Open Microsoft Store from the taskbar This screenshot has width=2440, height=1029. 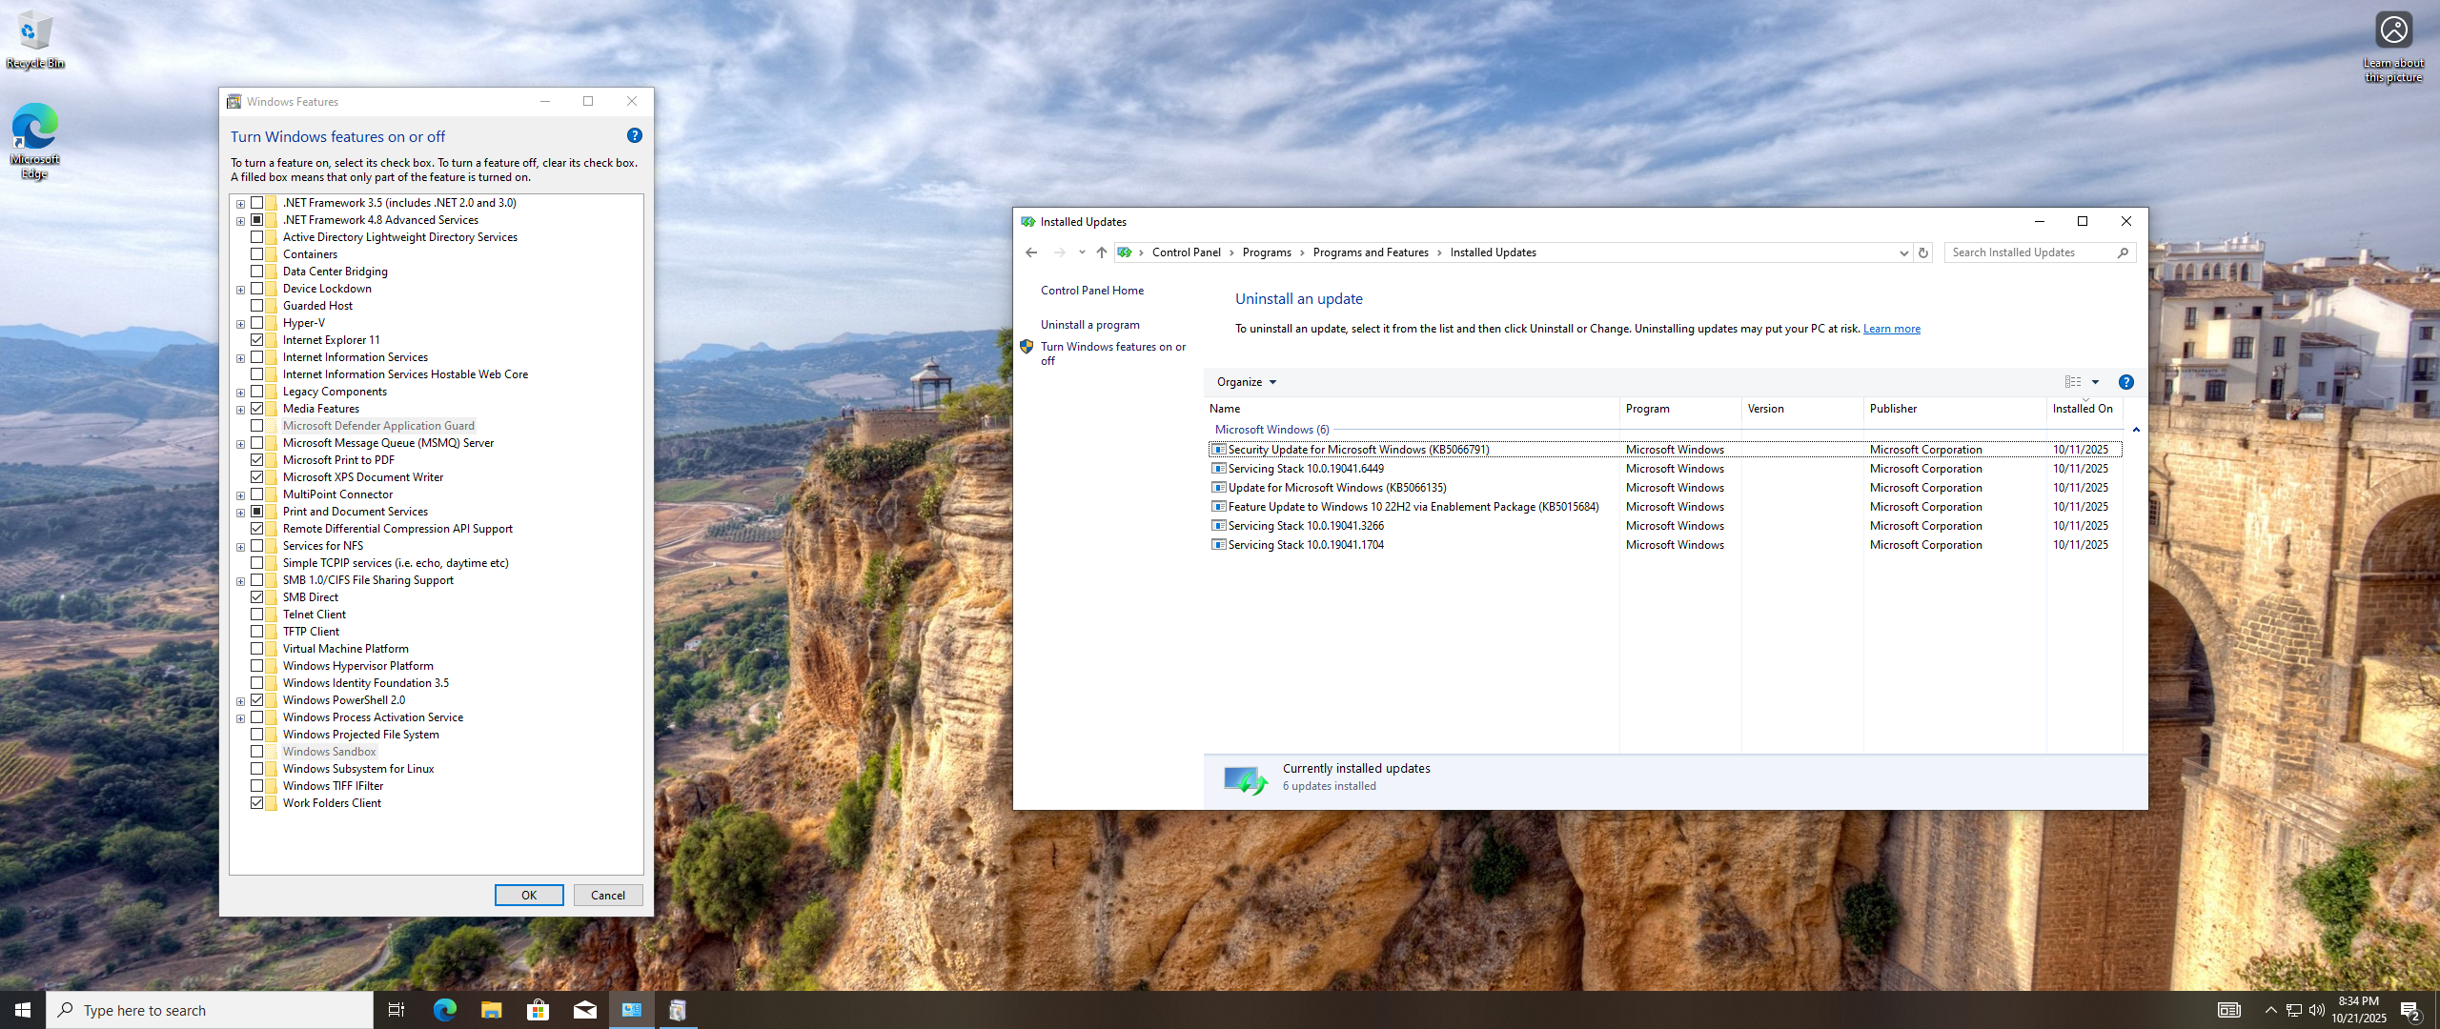coord(538,1010)
